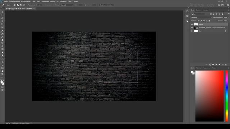230x129 pixels.
Task: Select the Eraser tool
Action: tap(3, 46)
